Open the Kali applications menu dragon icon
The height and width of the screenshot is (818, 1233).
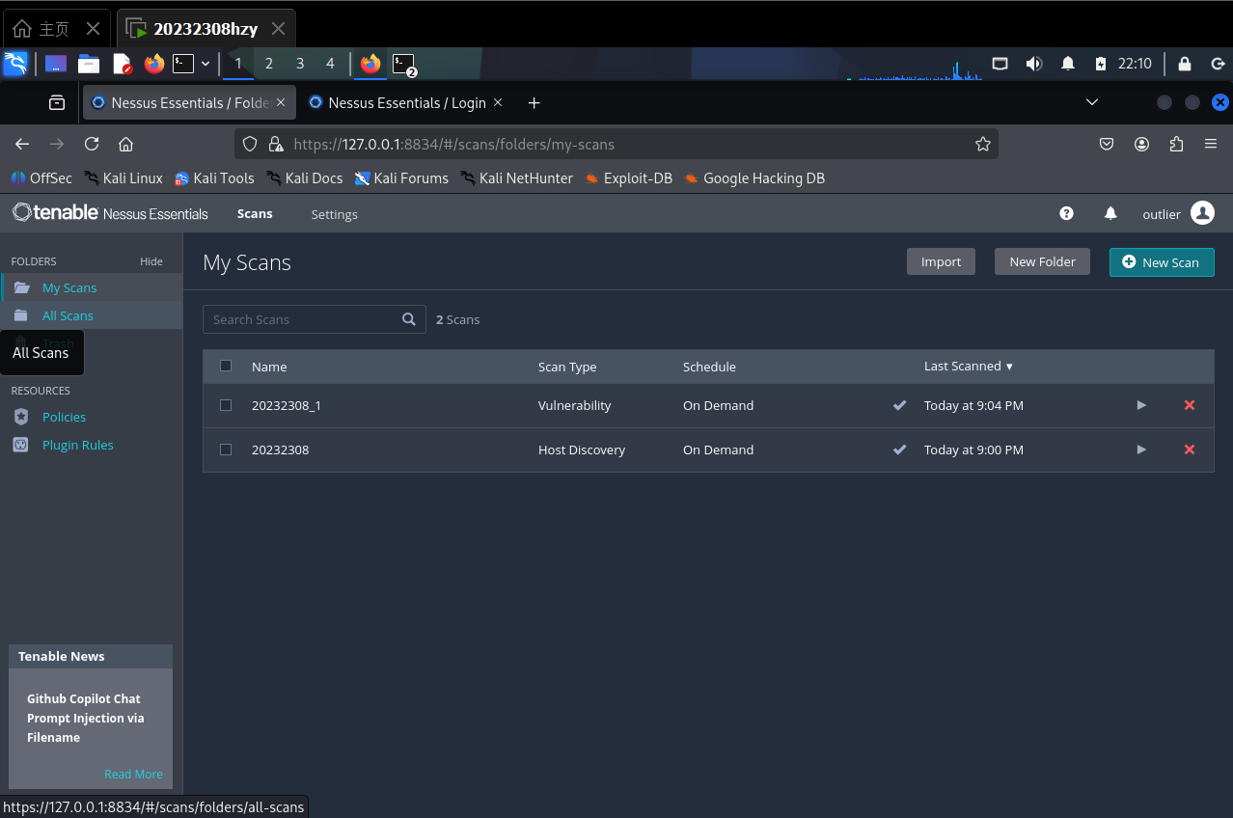click(x=15, y=64)
